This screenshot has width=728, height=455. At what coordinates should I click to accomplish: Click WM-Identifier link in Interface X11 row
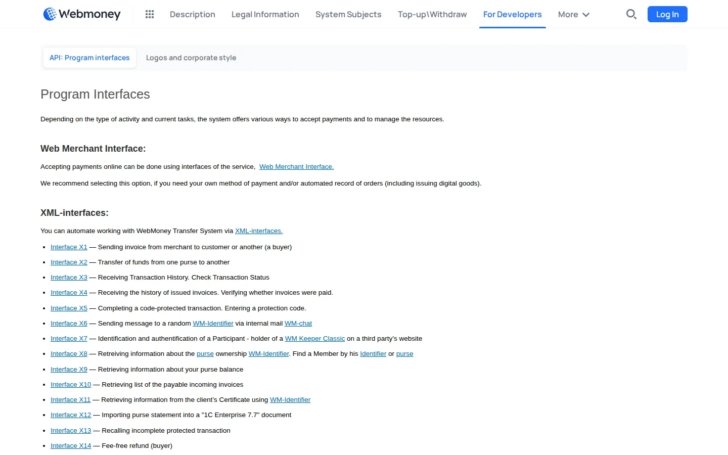pos(290,400)
